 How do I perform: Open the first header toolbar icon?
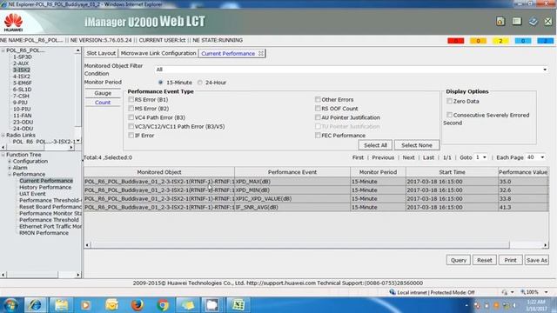(500, 21)
